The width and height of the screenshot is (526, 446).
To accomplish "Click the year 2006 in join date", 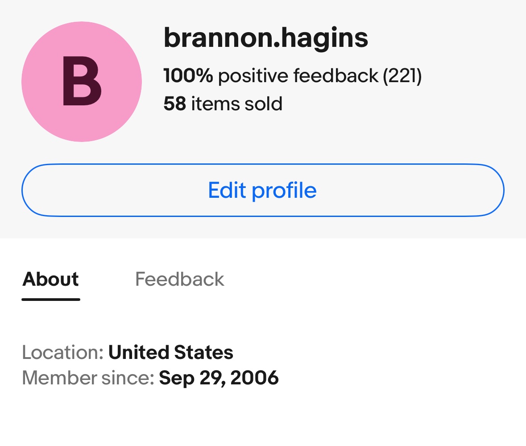I will click(x=256, y=378).
